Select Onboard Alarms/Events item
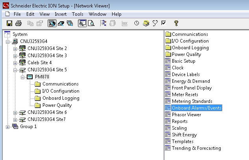Screen dimensions: 249x160 (197, 108)
